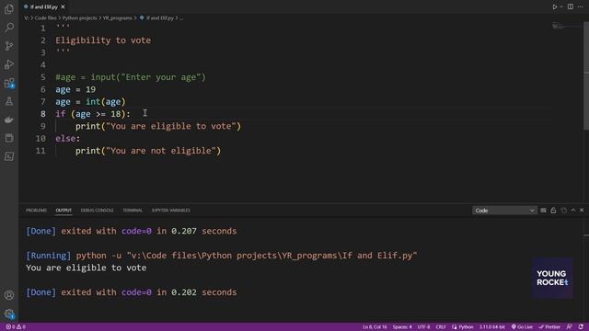This screenshot has height=331, width=589.
Task: Open the Testing beaker view
Action: coord(9,101)
